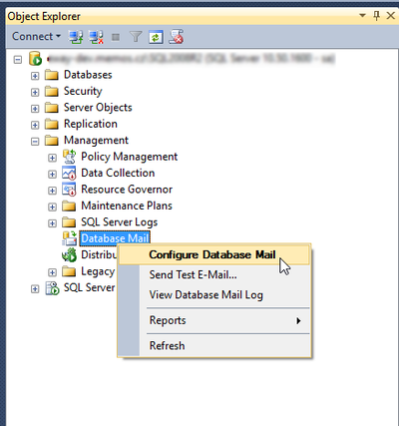Expand the Legacy node
Screen dimensions: 399x426
(52, 272)
